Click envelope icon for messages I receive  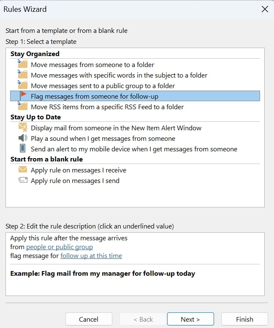pyautogui.click(x=23, y=169)
